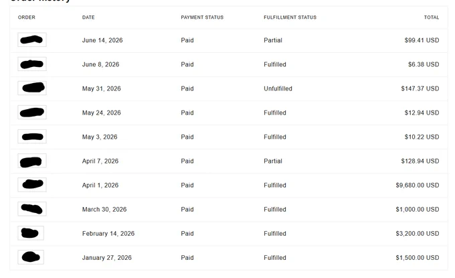Image resolution: width=455 pixels, height=278 pixels.
Task: Click the FULFILLMENT STATUS column header
Action: click(290, 17)
